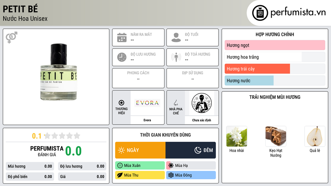Click the star badge icon above Thương hiệu
Image resolution: width=331 pixels, height=186 pixels.
[122, 103]
